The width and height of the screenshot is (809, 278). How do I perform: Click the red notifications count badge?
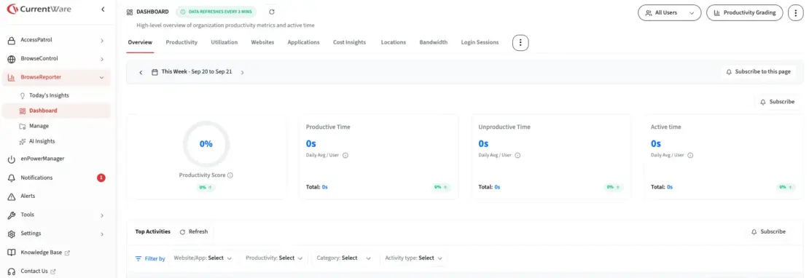[x=101, y=178]
